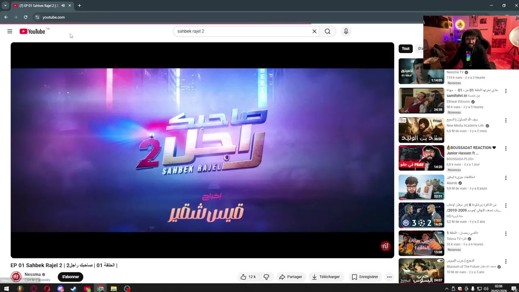
Task: Open the 24:07 Museum of the Future thumbnail
Action: 421,271
